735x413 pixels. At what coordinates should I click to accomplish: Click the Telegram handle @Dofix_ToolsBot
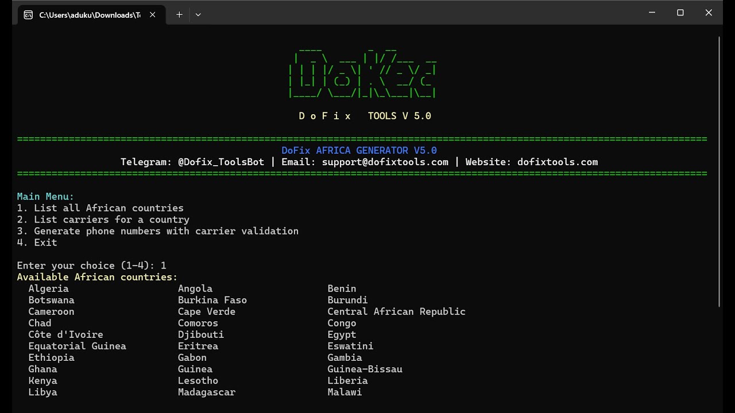click(221, 162)
